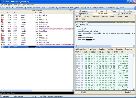
Task: Select the request Cookies tab
Action: [120, 16]
